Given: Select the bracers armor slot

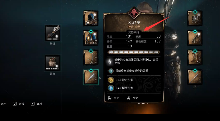Looking at the screenshot, I should [x=195, y=38].
